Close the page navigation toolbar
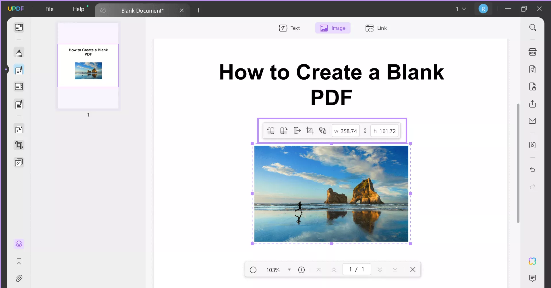The image size is (551, 288). point(413,269)
